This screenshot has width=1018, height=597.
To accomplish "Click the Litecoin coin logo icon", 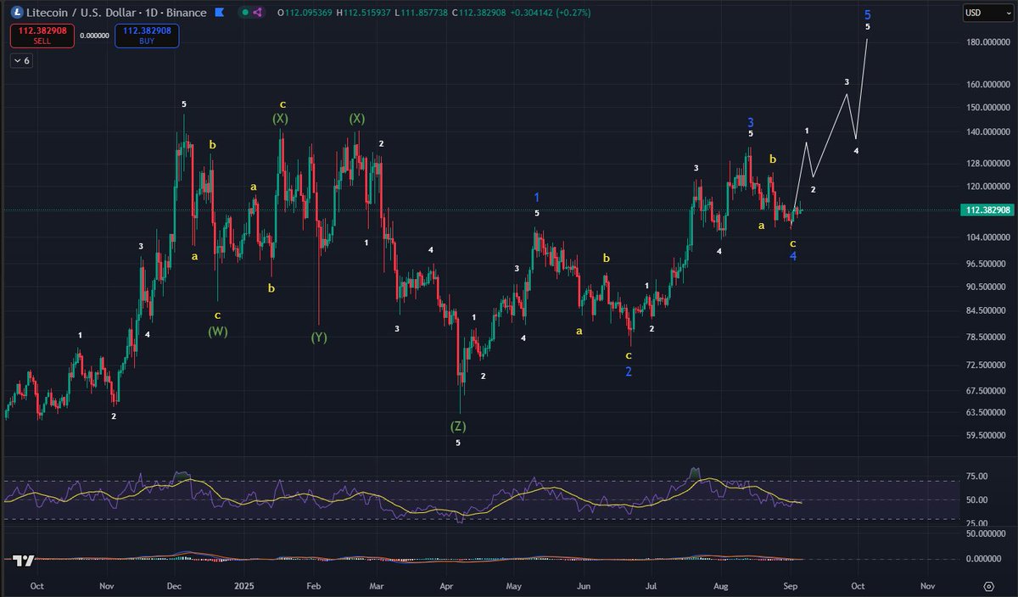I will [16, 13].
